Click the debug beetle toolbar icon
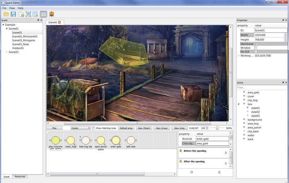This screenshot has height=183, width=289. tap(52, 14)
